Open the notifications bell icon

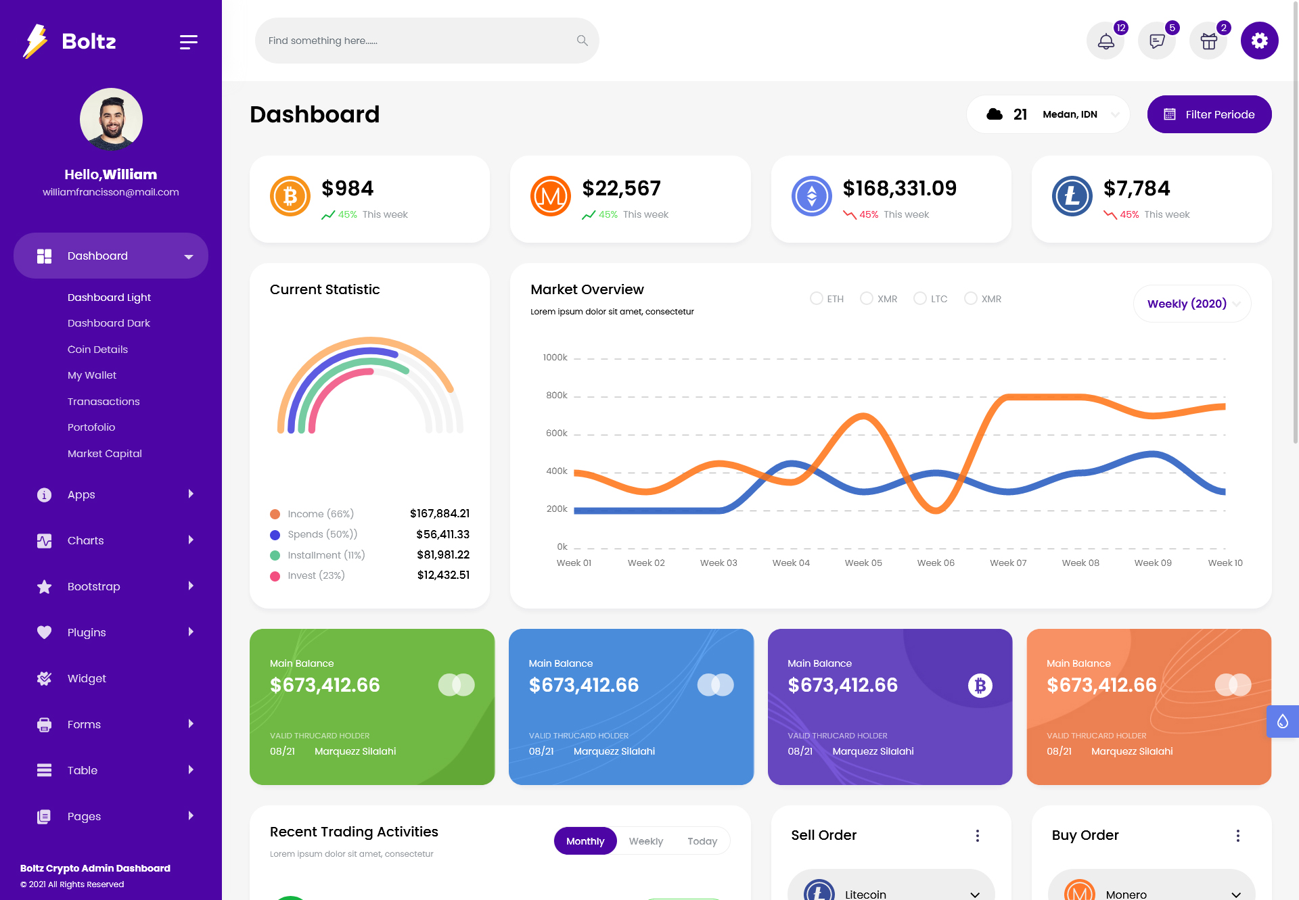tap(1106, 41)
